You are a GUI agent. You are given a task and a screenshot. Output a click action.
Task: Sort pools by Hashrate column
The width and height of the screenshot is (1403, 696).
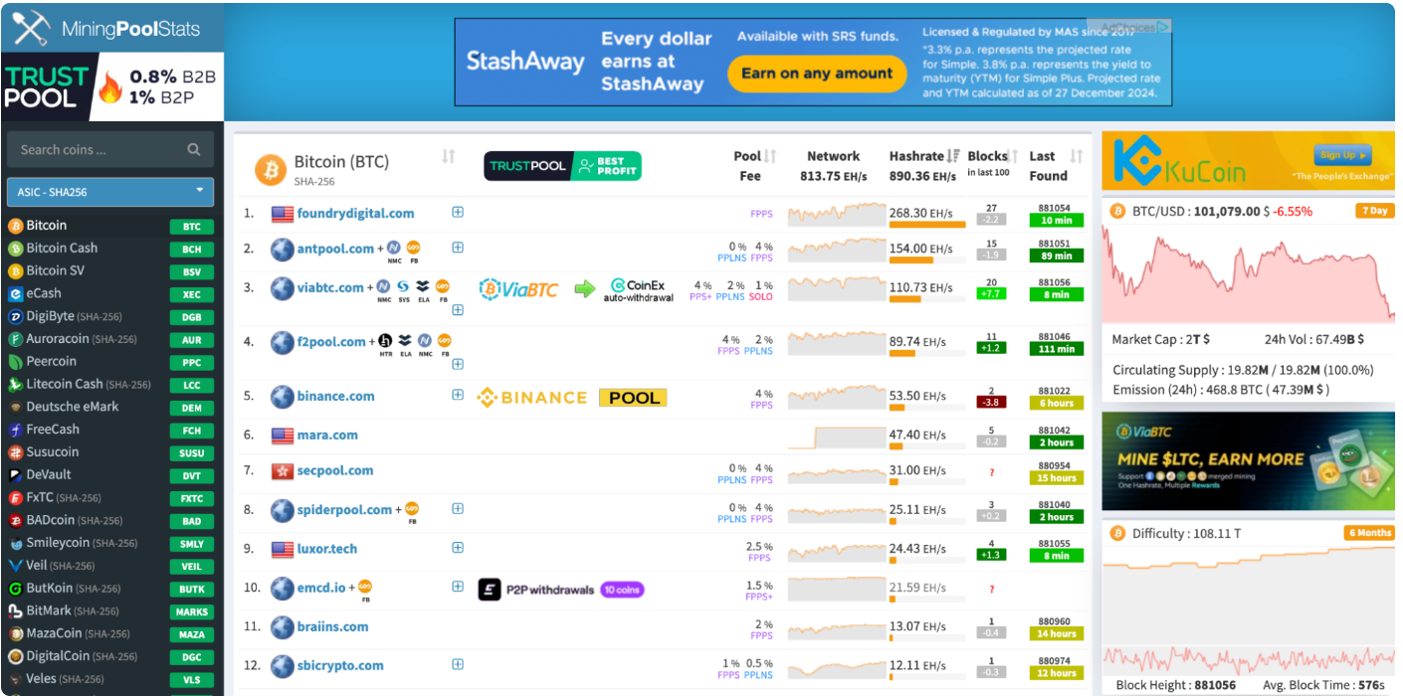point(953,156)
